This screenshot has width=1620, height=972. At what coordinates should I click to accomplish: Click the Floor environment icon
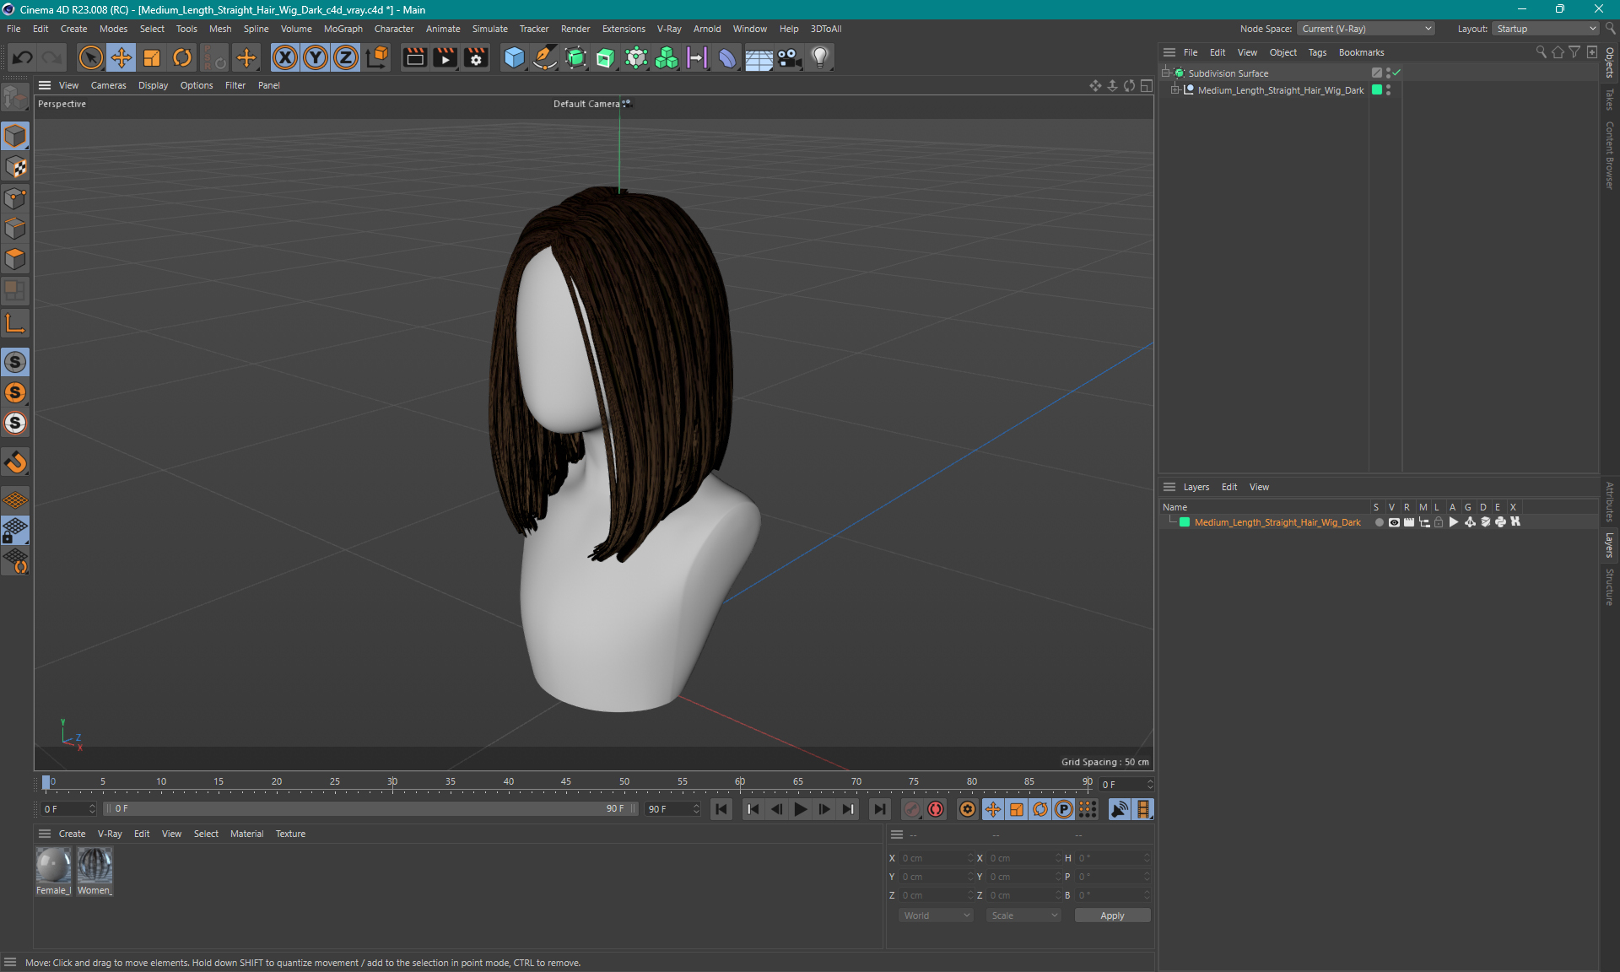pyautogui.click(x=759, y=57)
